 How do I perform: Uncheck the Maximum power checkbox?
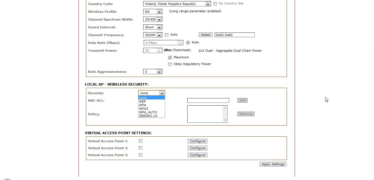click(x=170, y=57)
